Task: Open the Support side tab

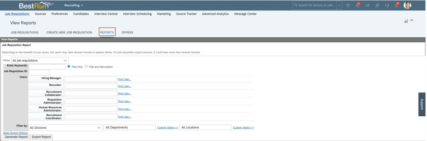Action: point(422,104)
